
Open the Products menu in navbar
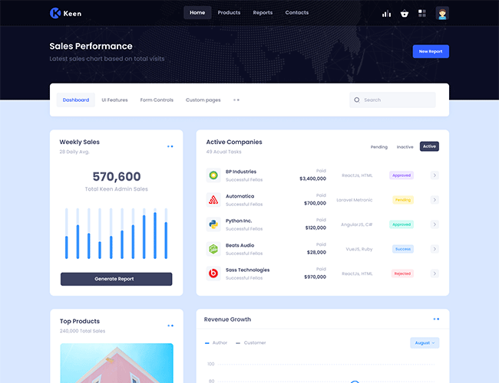229,13
